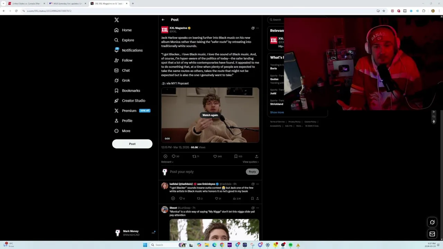Click the play icon under main post
Image resolution: width=443 pixels, height=249 pixels.
(165, 156)
